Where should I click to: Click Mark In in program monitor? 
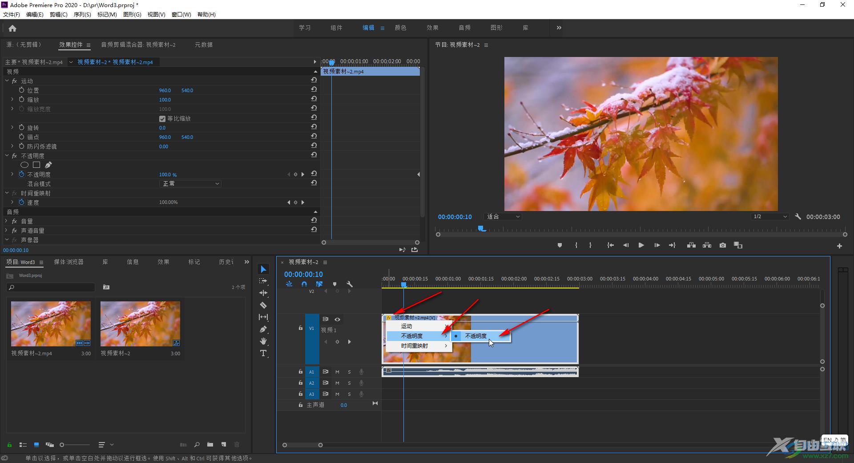point(576,245)
